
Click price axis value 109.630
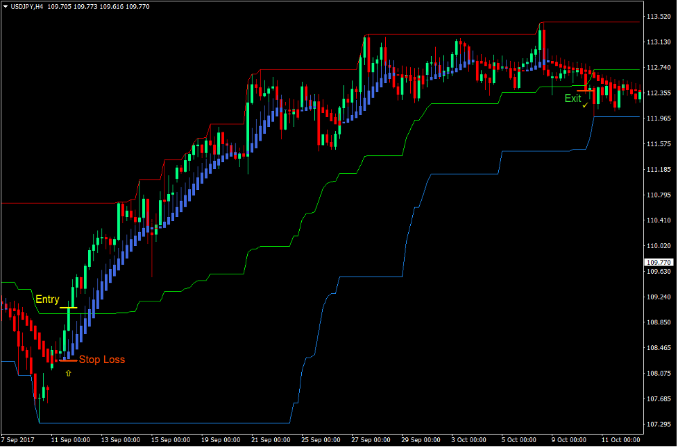pos(659,271)
